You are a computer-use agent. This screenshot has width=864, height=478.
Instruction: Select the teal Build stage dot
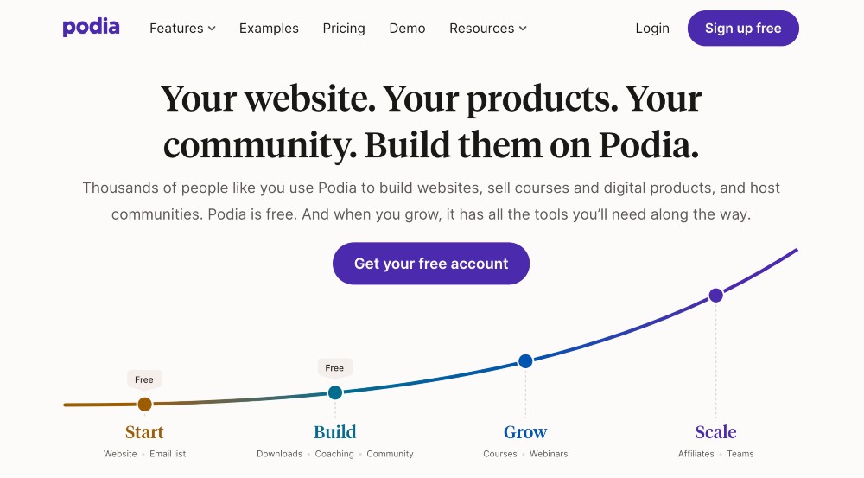(335, 392)
